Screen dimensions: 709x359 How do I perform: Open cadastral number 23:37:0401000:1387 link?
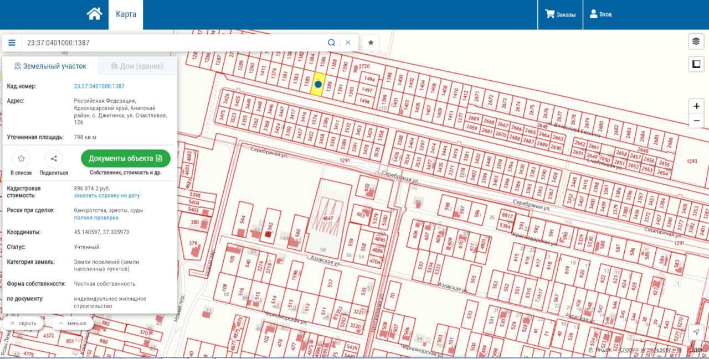click(99, 86)
